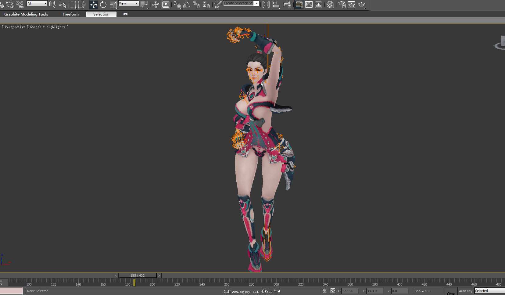Screen dimensions: 505x295
Task: Toggle Absolute/Offset transform type-in mode
Action: coord(333,291)
